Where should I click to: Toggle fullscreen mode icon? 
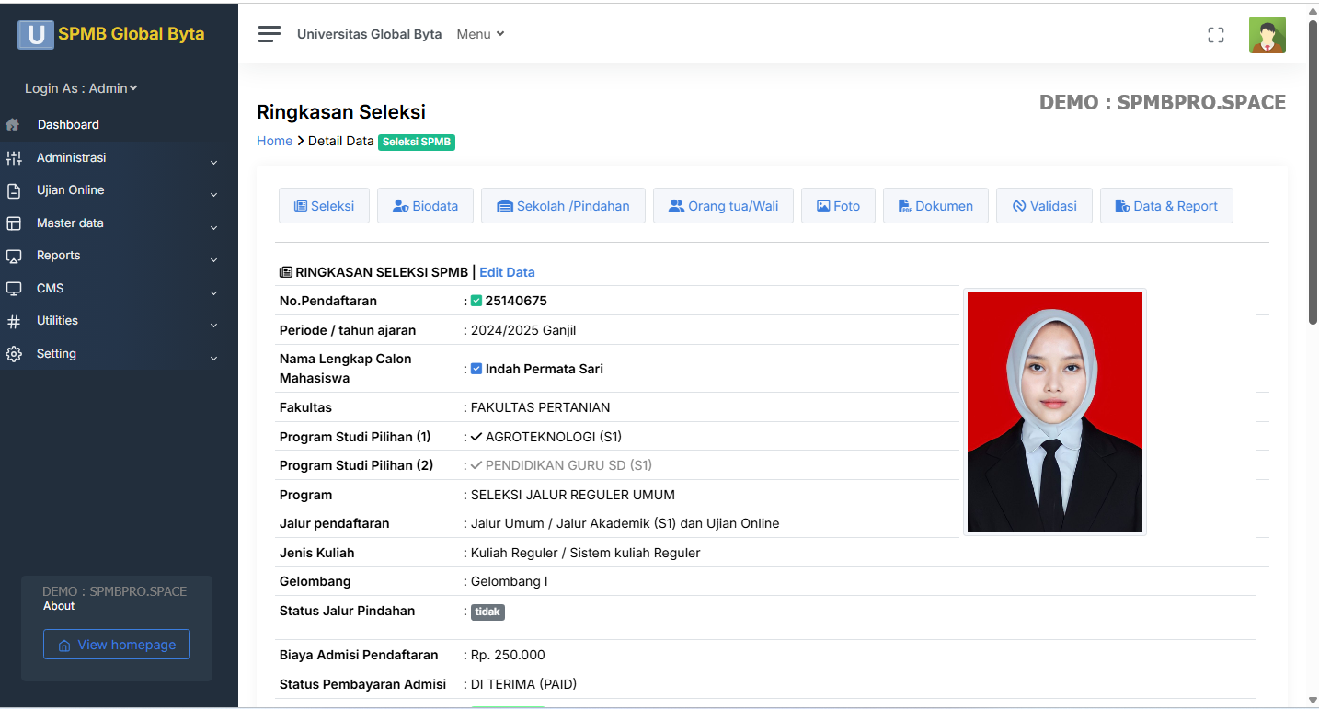(x=1215, y=35)
